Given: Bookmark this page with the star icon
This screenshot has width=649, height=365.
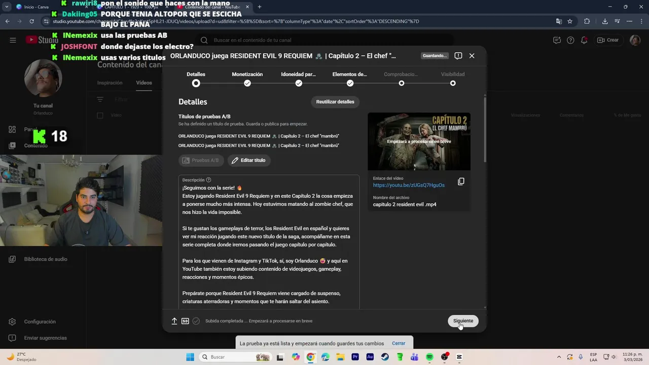Looking at the screenshot, I should (570, 21).
